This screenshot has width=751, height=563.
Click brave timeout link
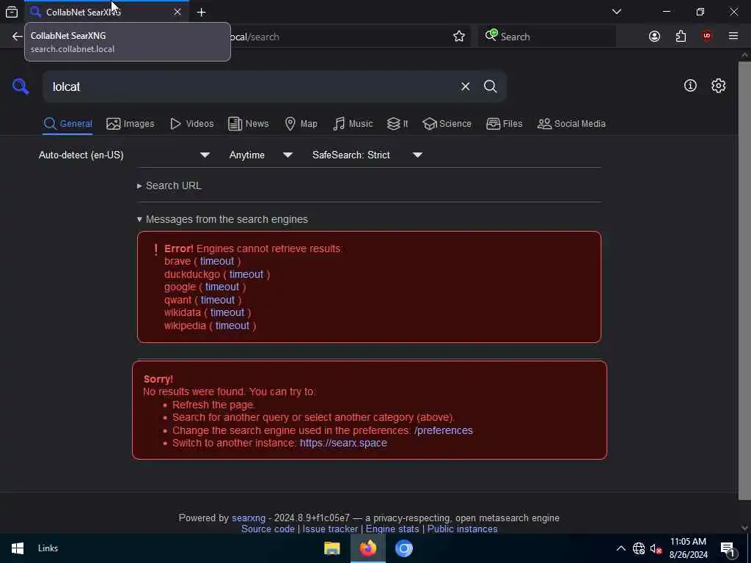[217, 262]
